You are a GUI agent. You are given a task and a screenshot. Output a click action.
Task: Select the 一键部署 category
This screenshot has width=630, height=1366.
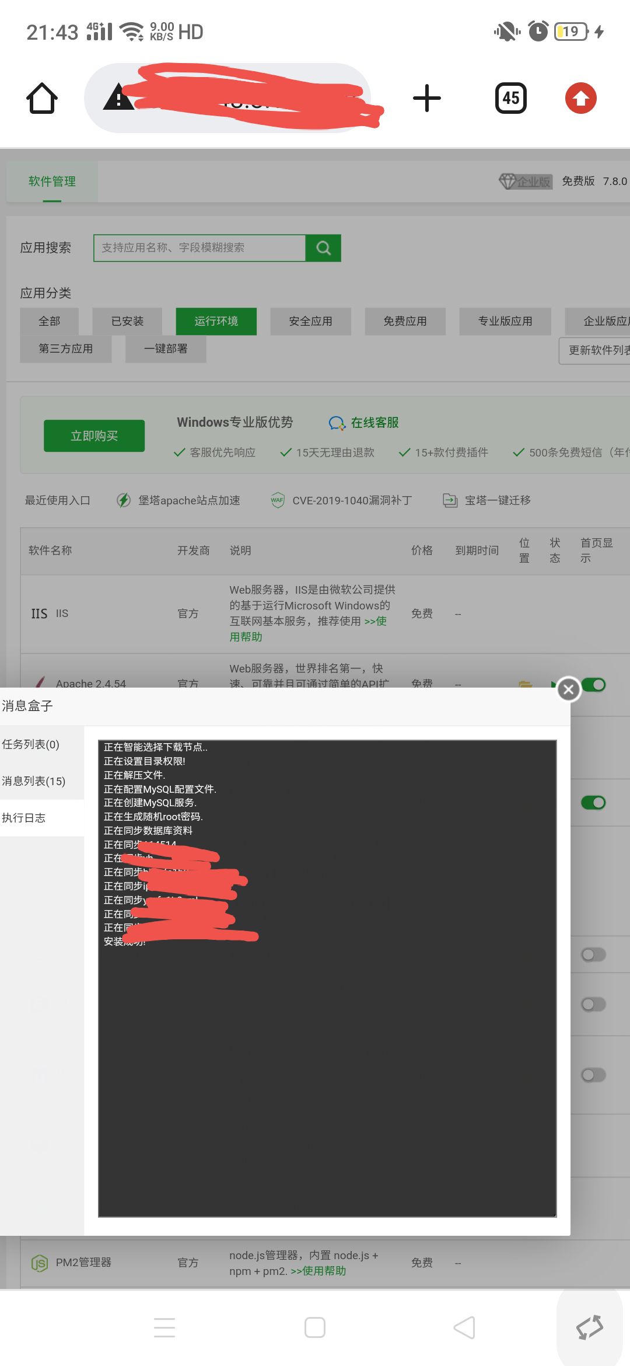coord(166,349)
